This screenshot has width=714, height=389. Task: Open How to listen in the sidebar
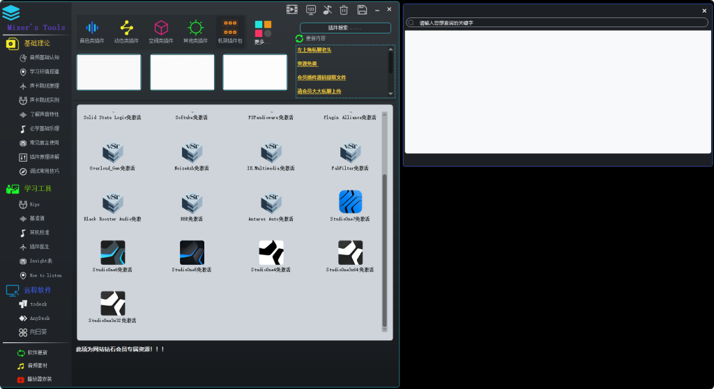pos(40,275)
